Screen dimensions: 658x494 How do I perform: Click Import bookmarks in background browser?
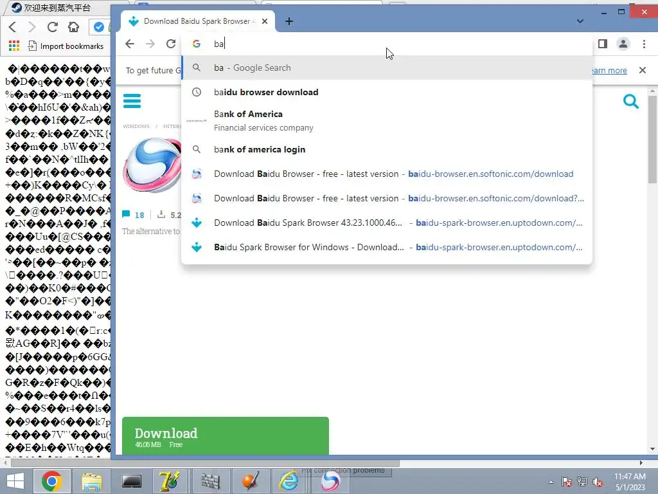click(66, 46)
